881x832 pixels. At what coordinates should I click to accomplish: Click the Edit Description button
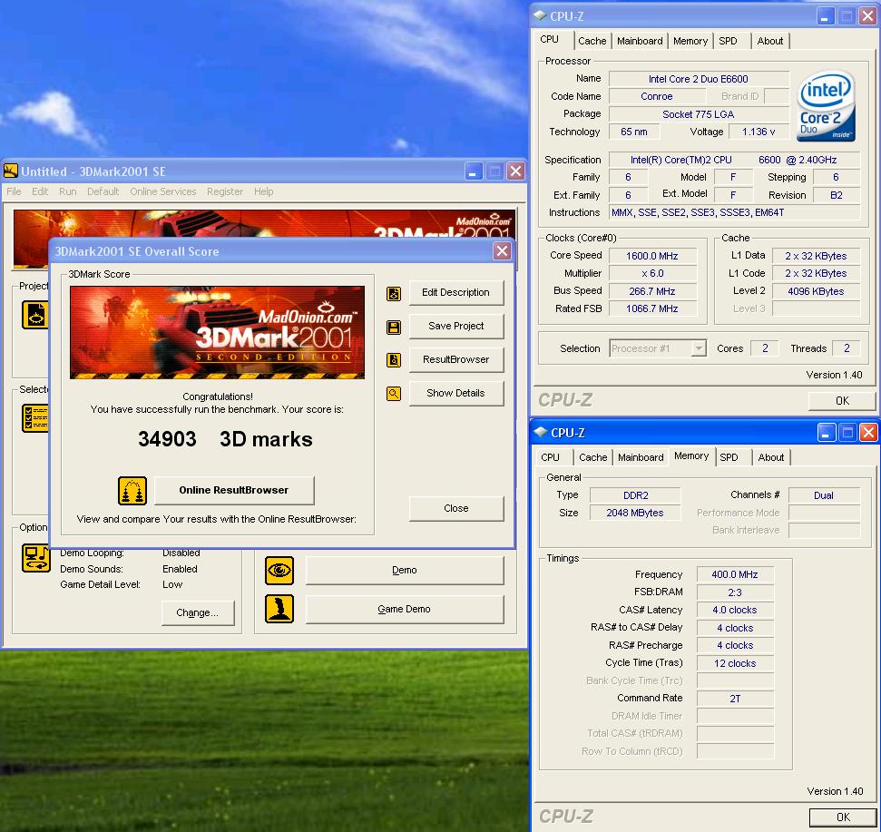click(x=455, y=293)
